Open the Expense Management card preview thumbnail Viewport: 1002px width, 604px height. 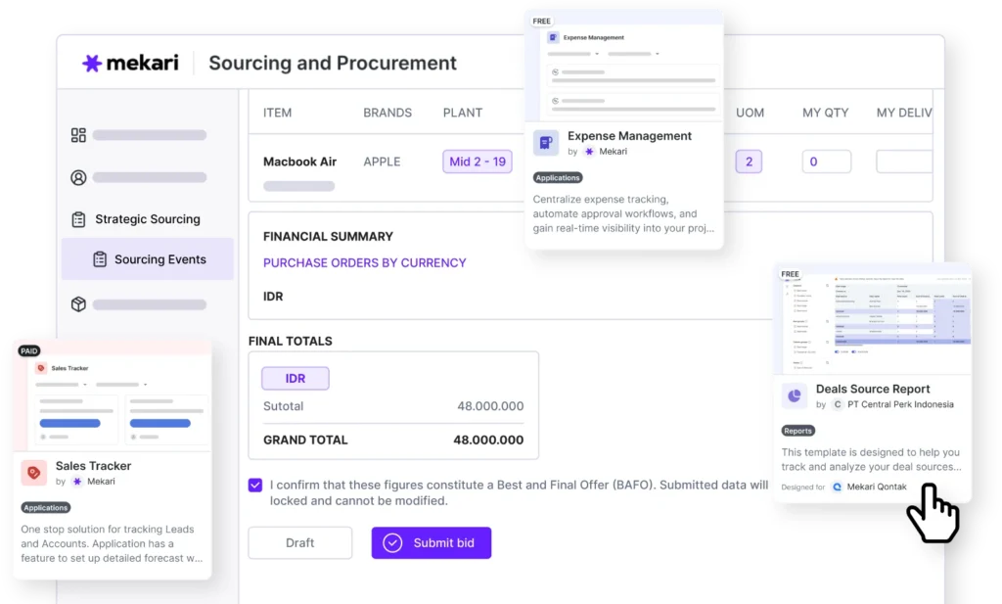tap(624, 68)
